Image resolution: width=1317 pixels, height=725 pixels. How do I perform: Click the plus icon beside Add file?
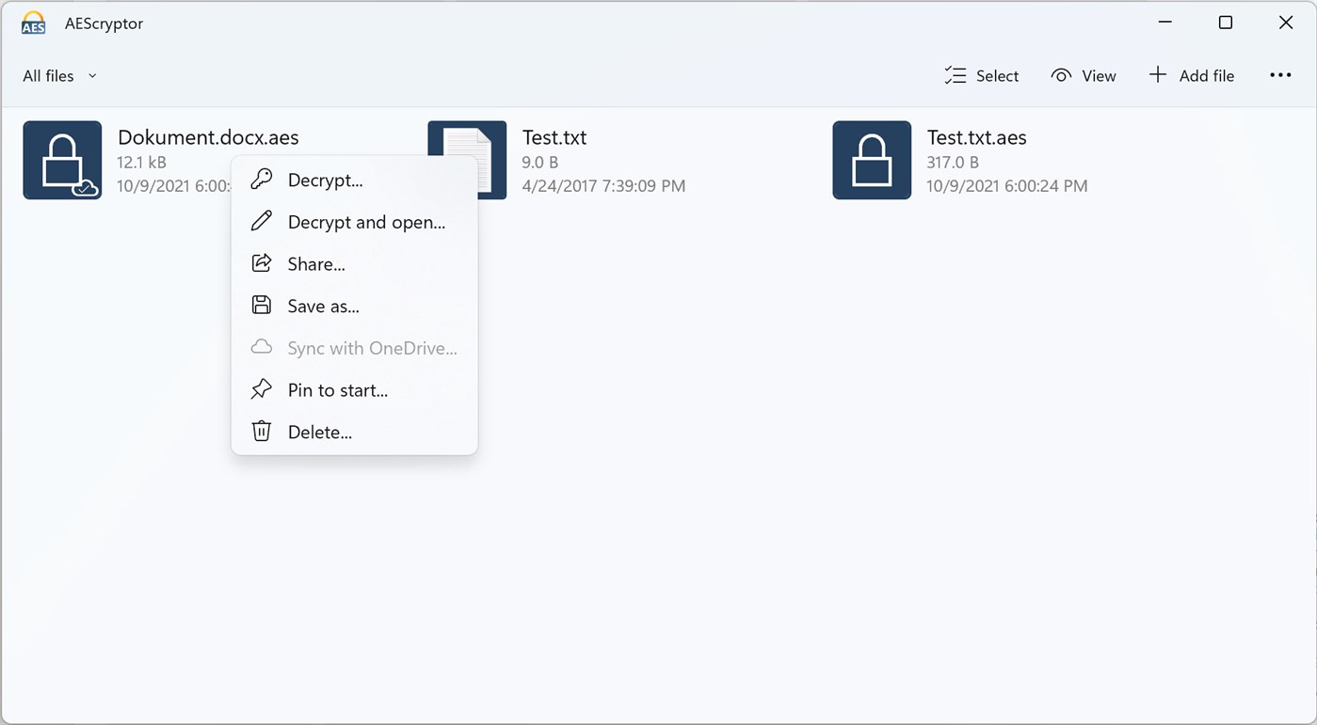point(1157,74)
